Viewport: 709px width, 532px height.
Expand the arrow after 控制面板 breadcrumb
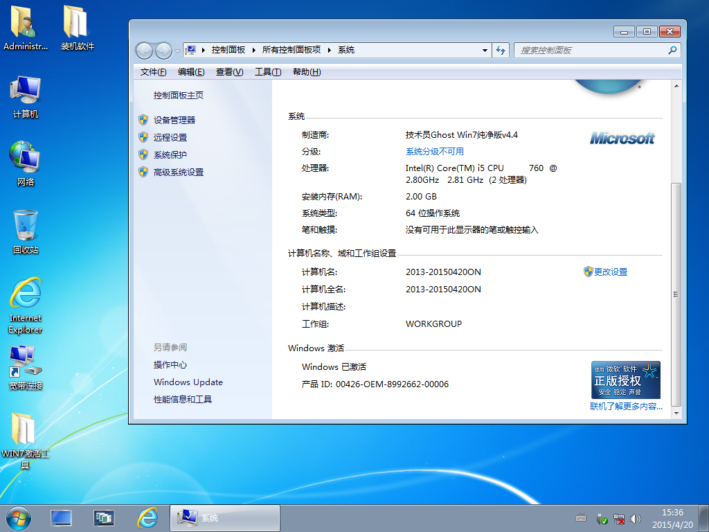click(253, 50)
